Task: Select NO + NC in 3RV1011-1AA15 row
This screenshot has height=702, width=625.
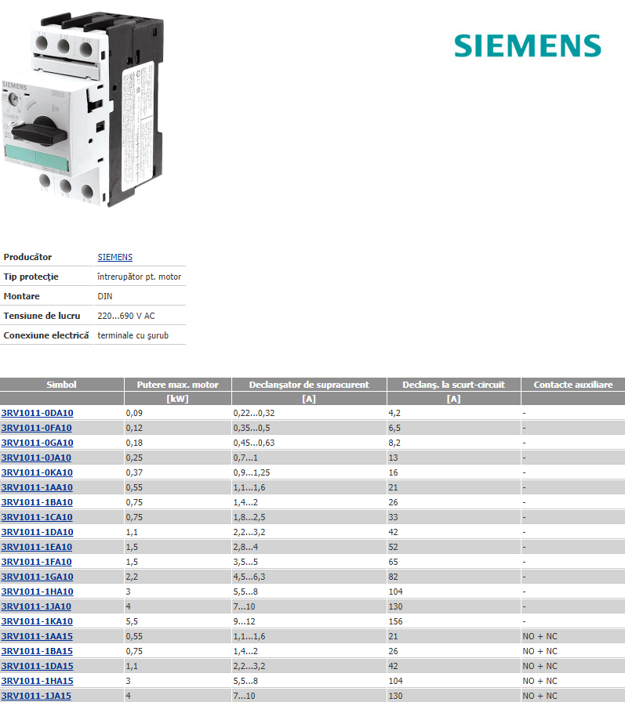Action: [x=540, y=636]
